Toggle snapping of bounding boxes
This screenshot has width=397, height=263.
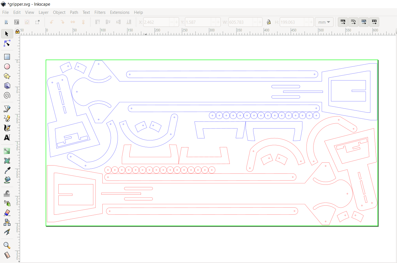pyautogui.click(x=343, y=22)
